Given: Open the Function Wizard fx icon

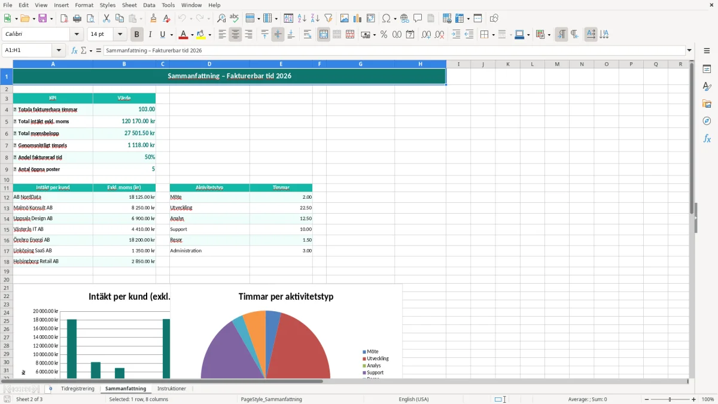Looking at the screenshot, I should coord(74,50).
